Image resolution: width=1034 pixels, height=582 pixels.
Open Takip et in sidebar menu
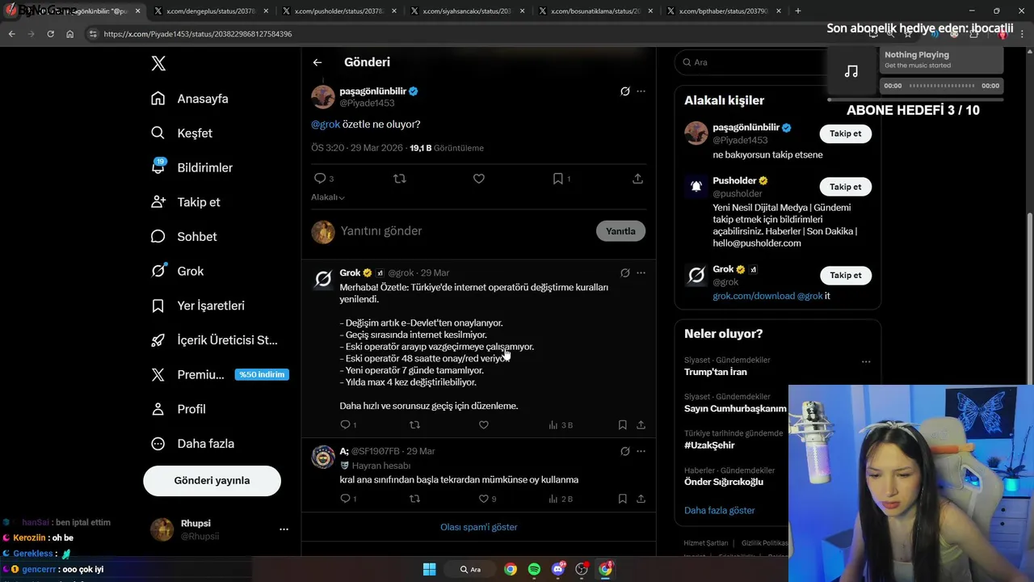point(185,202)
